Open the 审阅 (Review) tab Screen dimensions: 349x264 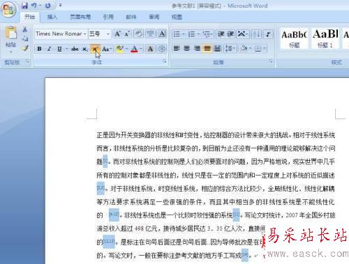click(154, 17)
